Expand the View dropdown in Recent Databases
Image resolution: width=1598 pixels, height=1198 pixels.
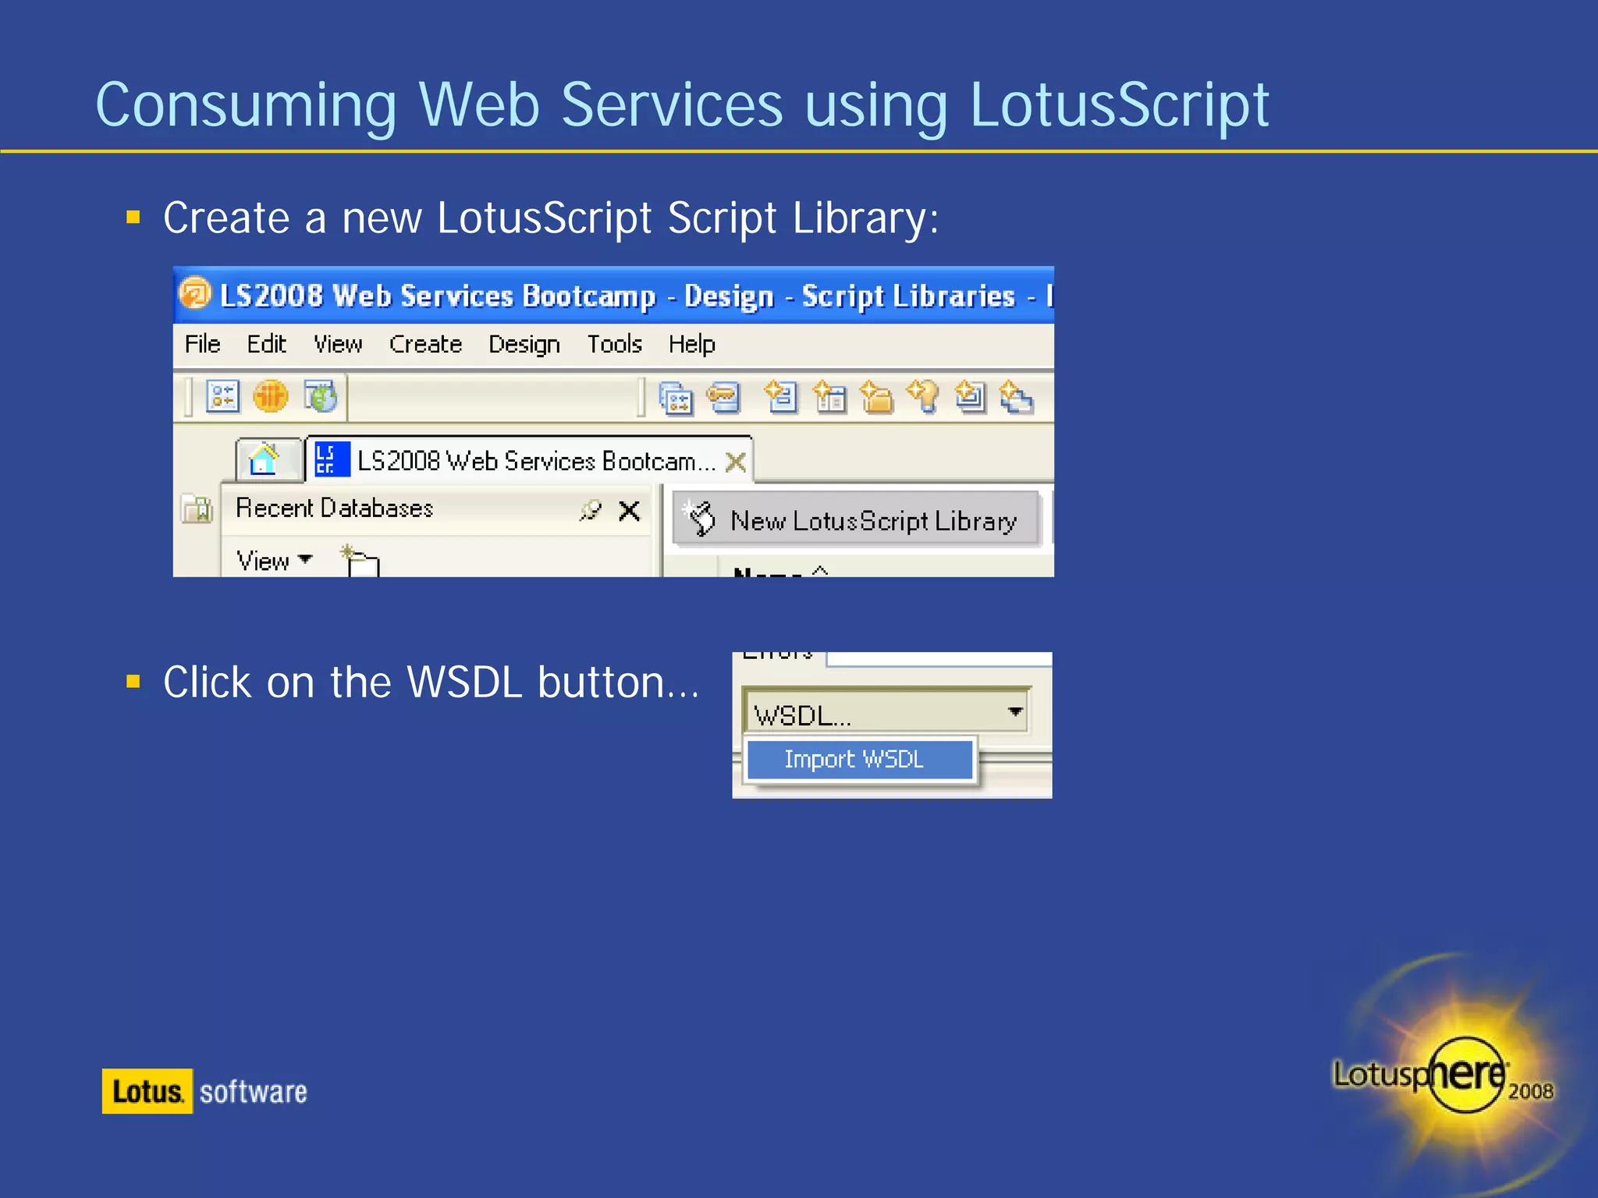275,560
